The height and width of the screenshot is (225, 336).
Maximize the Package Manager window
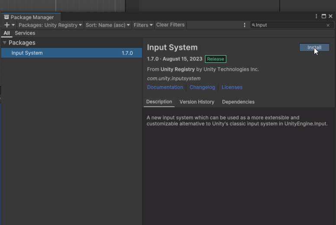[x=324, y=16]
